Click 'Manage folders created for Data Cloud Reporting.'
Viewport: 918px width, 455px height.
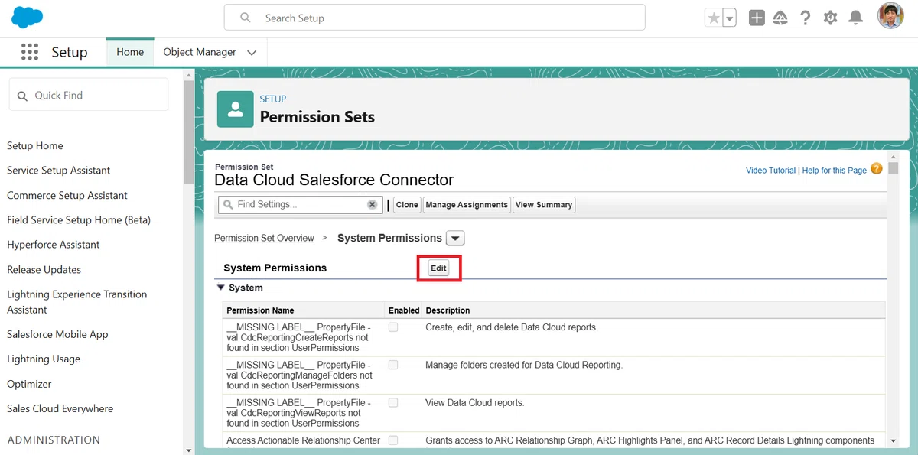524,365
